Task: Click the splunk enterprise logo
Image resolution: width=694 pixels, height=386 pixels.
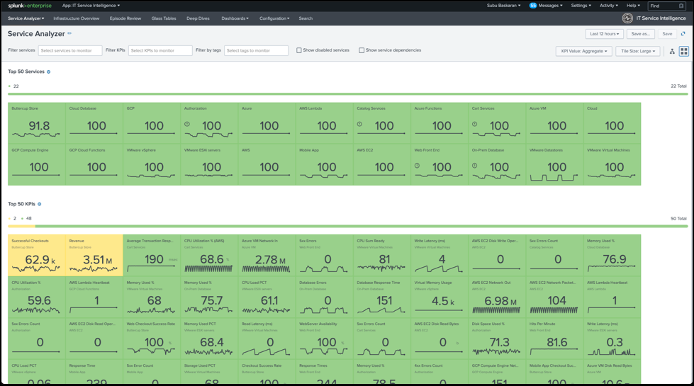Action: [x=30, y=6]
